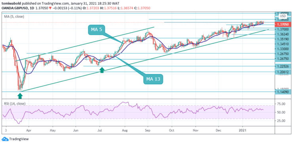Image resolution: width=293 pixels, height=144 pixels.
Task: Click the 1.14090 price level label
Action: coord(283,92)
